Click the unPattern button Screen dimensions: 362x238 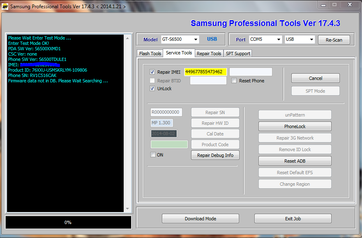[295, 115]
